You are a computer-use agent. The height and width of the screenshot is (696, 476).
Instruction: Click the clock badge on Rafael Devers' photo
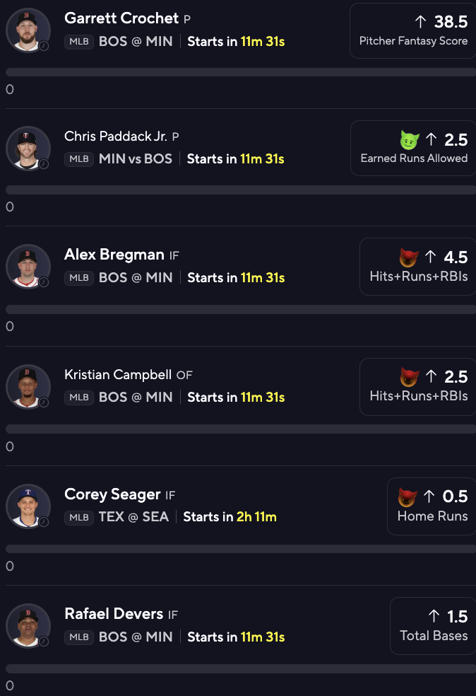point(44,641)
